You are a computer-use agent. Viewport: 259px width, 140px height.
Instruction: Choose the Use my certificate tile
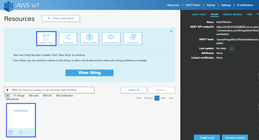[x=89, y=39]
